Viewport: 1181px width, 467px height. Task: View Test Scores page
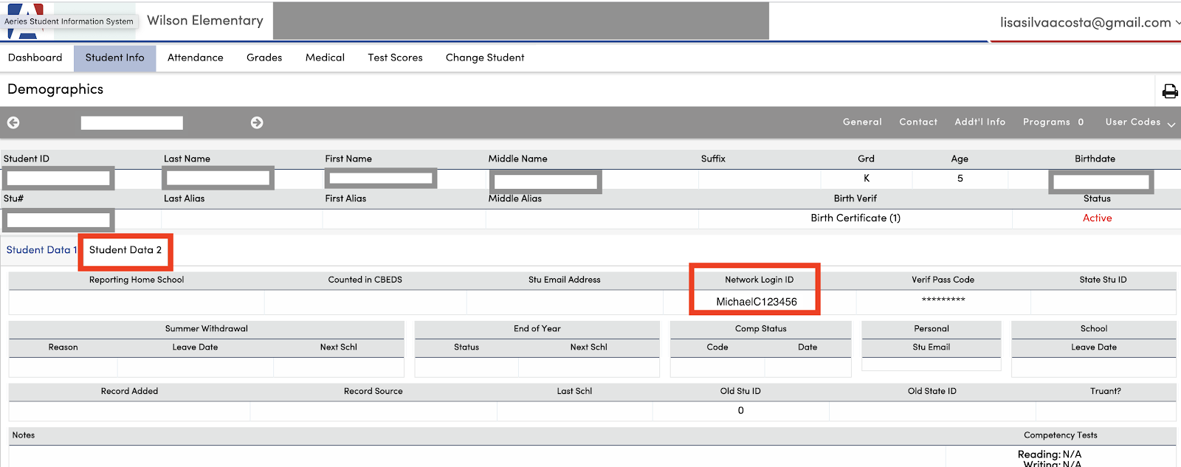tap(395, 58)
